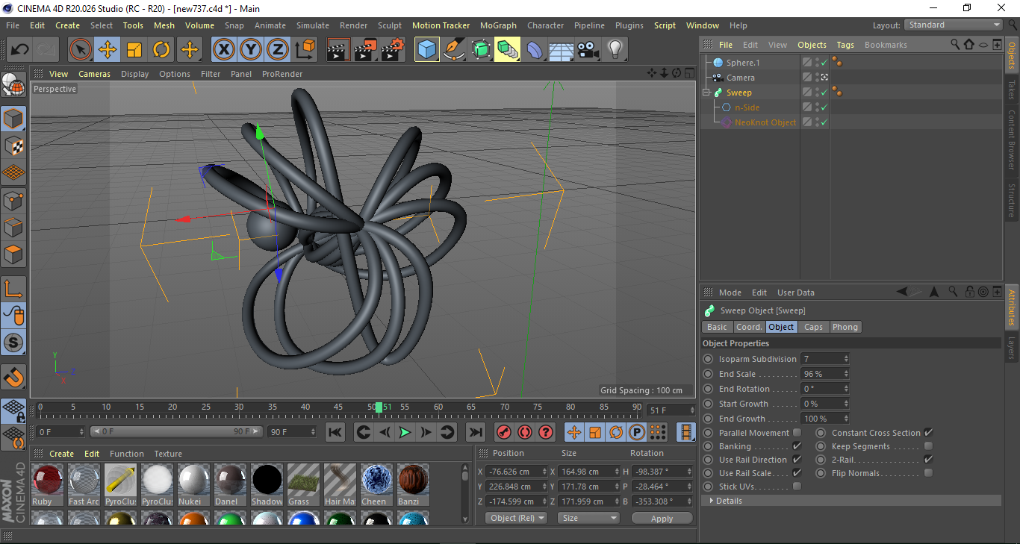The width and height of the screenshot is (1020, 544).
Task: Open the MoGraph menu
Action: point(498,25)
